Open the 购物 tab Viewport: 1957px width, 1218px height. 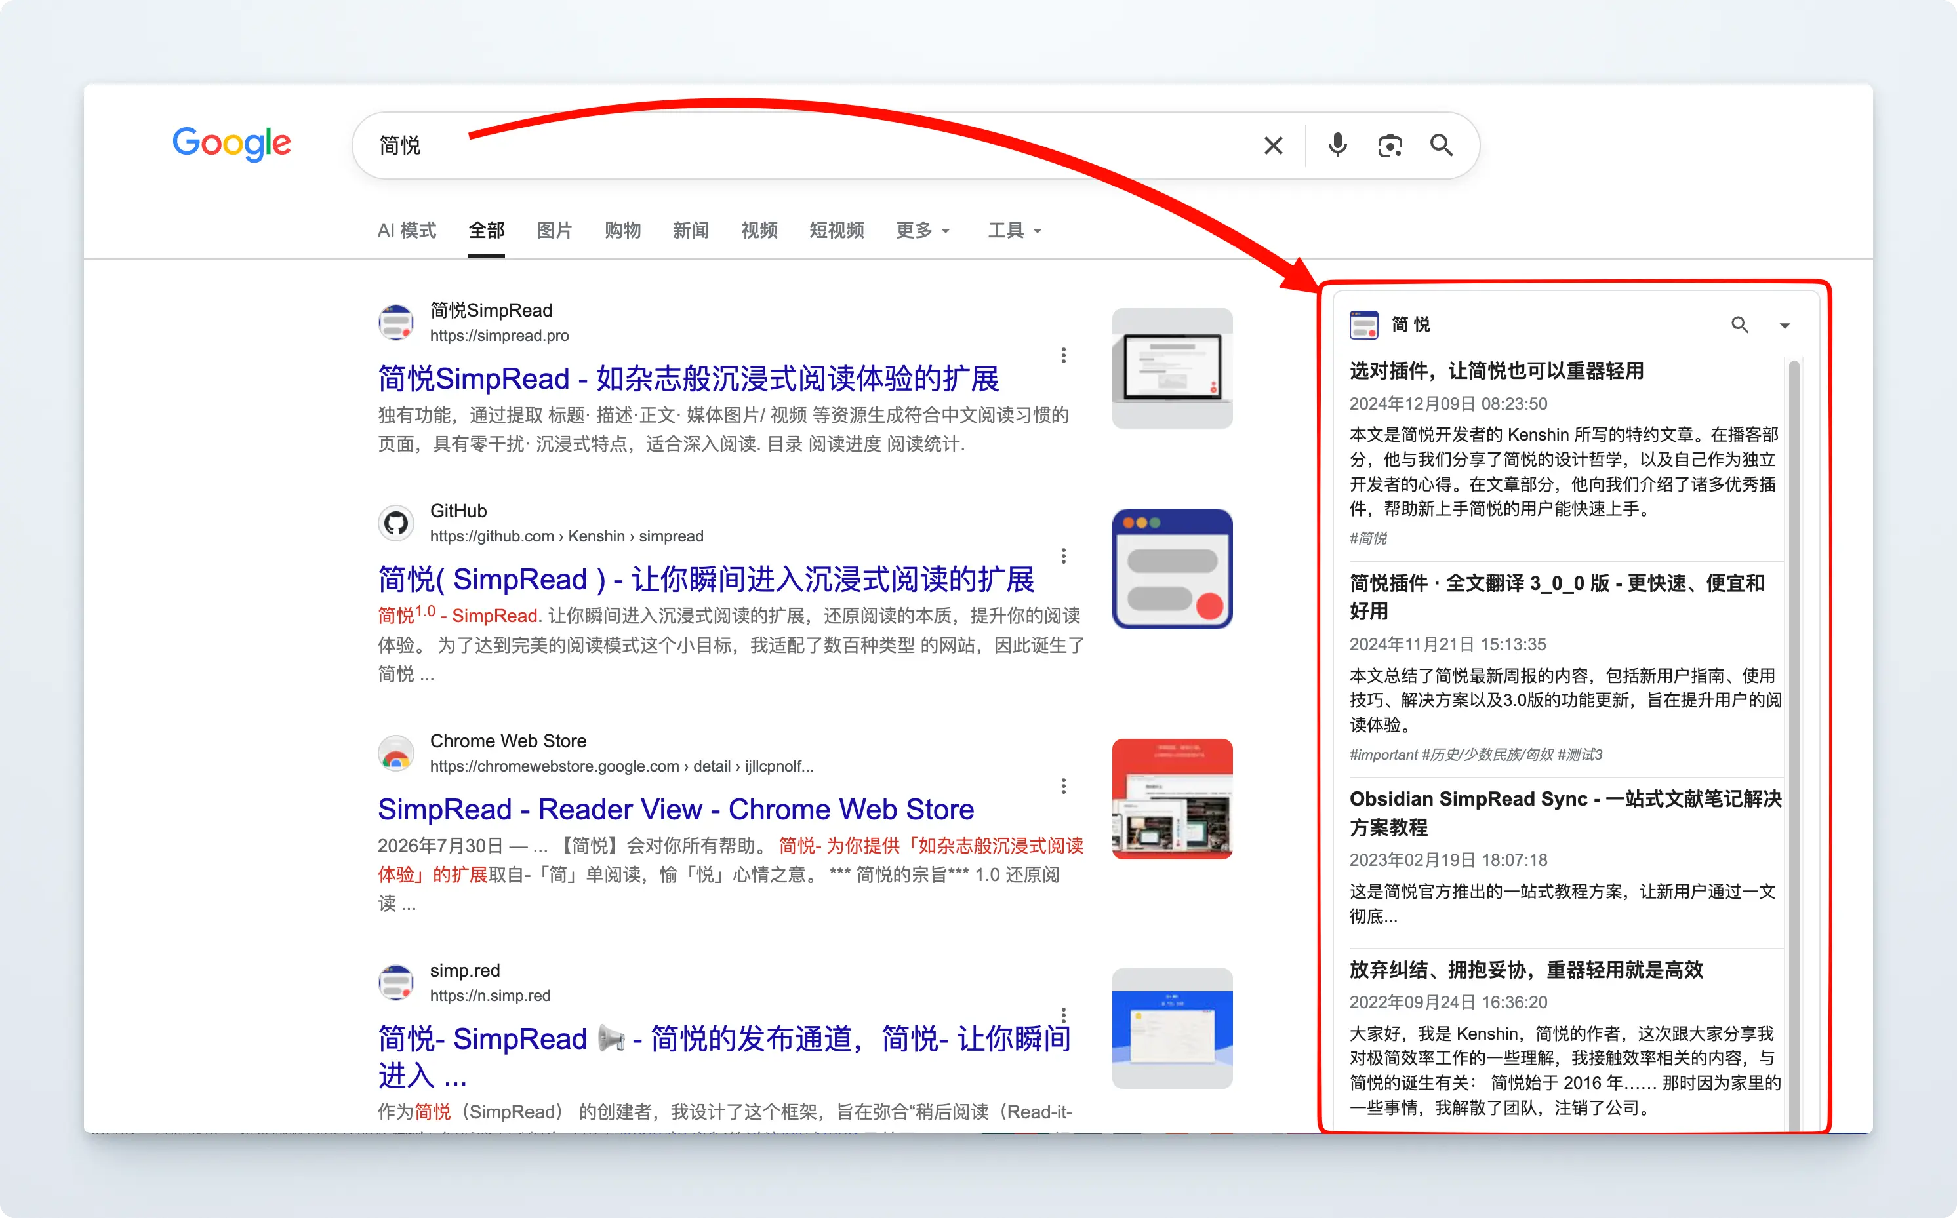[x=623, y=230]
